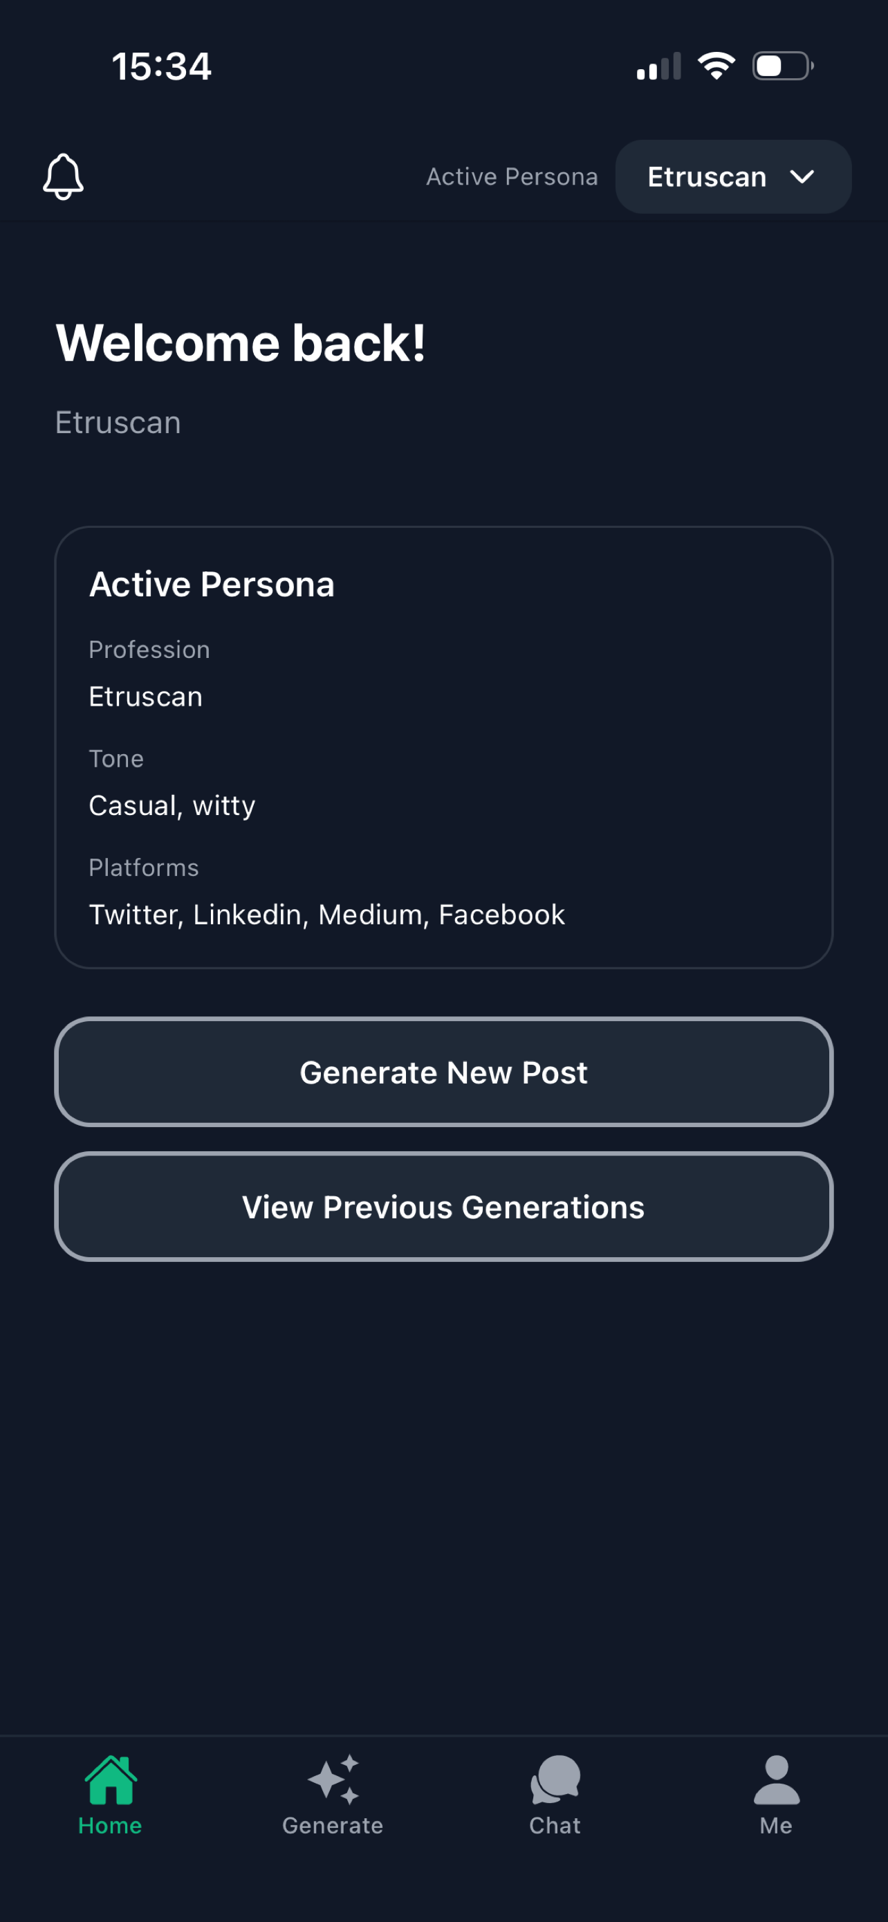Check the Wi-Fi status icon

715,66
